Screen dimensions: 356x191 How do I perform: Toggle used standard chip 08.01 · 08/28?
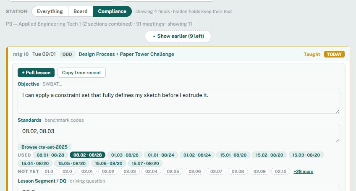pos(50,155)
